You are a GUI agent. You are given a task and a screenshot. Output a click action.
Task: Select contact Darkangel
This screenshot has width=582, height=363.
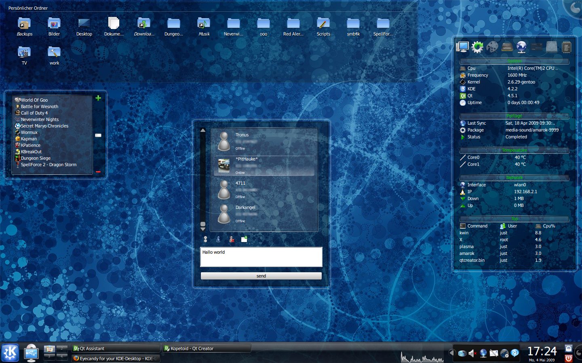[x=264, y=214]
